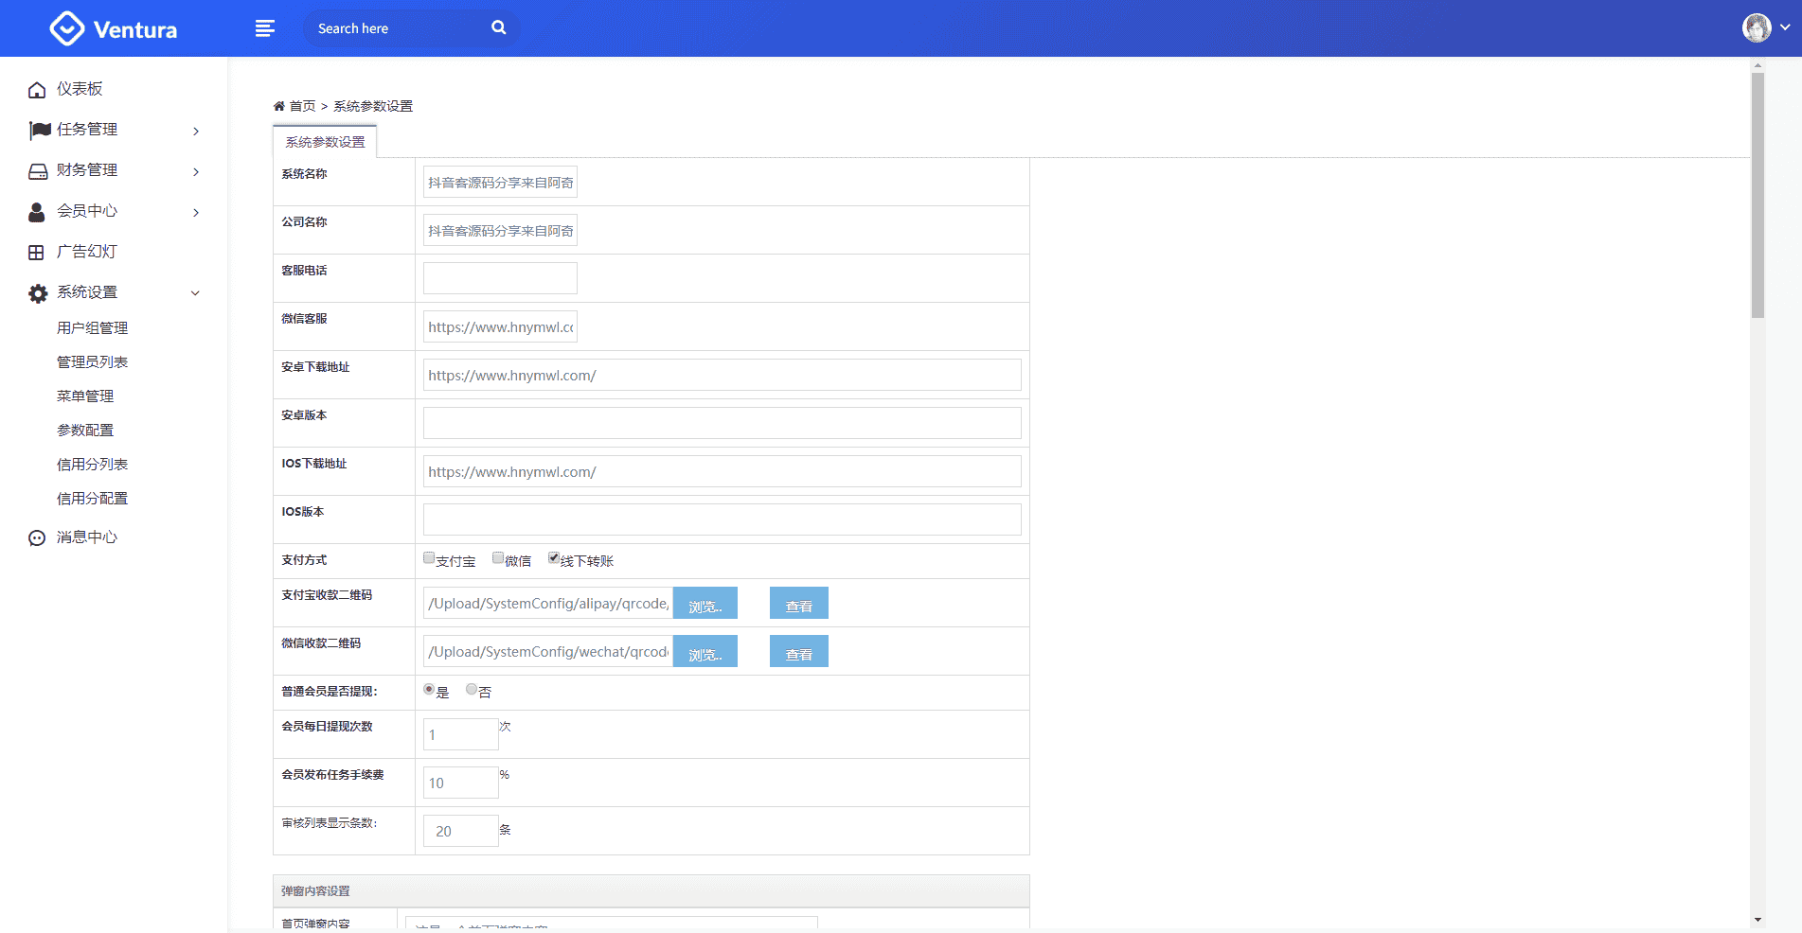Click the 广告幻灯 grid icon
This screenshot has height=933, width=1802.
[37, 253]
